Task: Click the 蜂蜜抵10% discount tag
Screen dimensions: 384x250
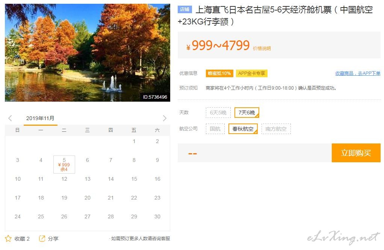Action: tap(219, 73)
